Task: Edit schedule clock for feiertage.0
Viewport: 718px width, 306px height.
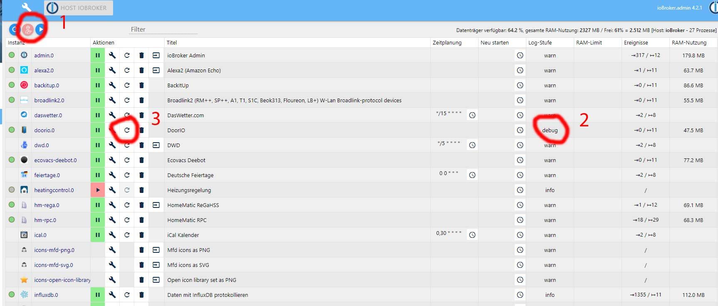Action: (x=472, y=175)
